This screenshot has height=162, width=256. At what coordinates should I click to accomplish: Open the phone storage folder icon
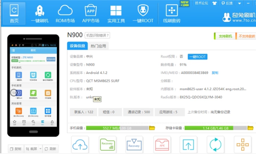(152, 128)
